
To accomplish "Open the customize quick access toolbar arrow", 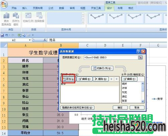I will pyautogui.click(x=33, y=35).
